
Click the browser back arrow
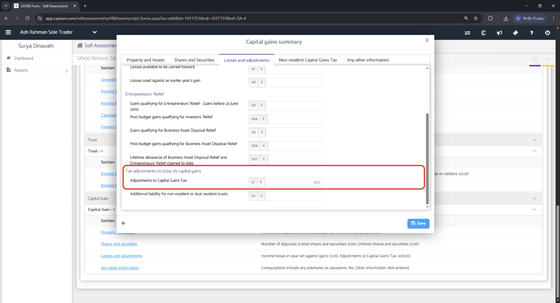click(x=6, y=18)
